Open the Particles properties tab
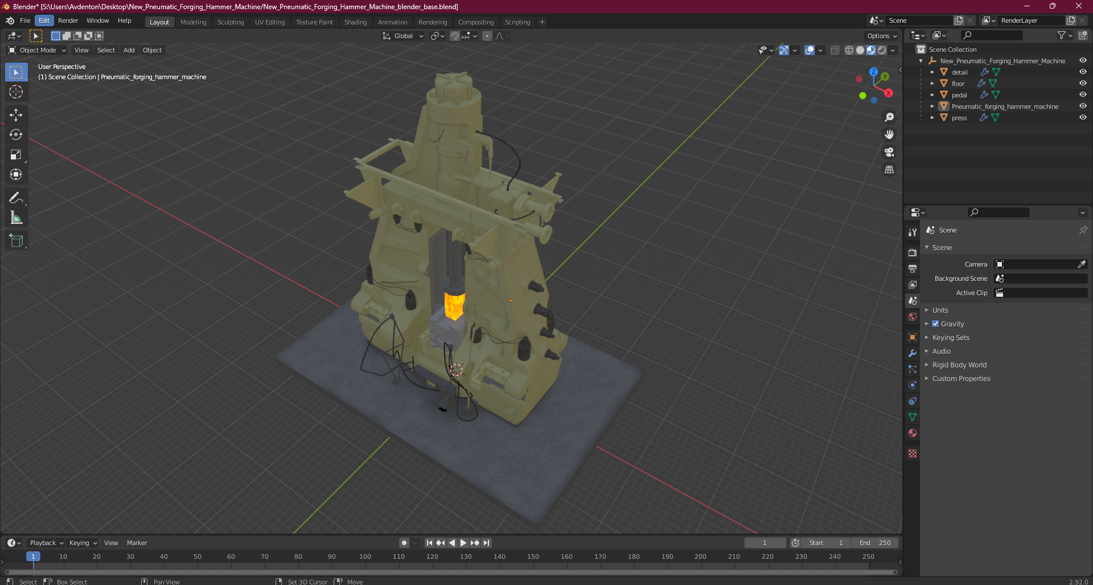1093x585 pixels. click(x=913, y=369)
